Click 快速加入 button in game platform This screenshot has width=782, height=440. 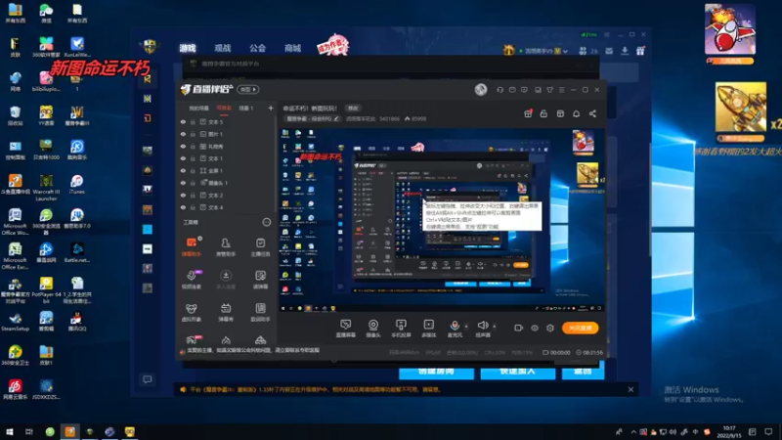click(518, 372)
